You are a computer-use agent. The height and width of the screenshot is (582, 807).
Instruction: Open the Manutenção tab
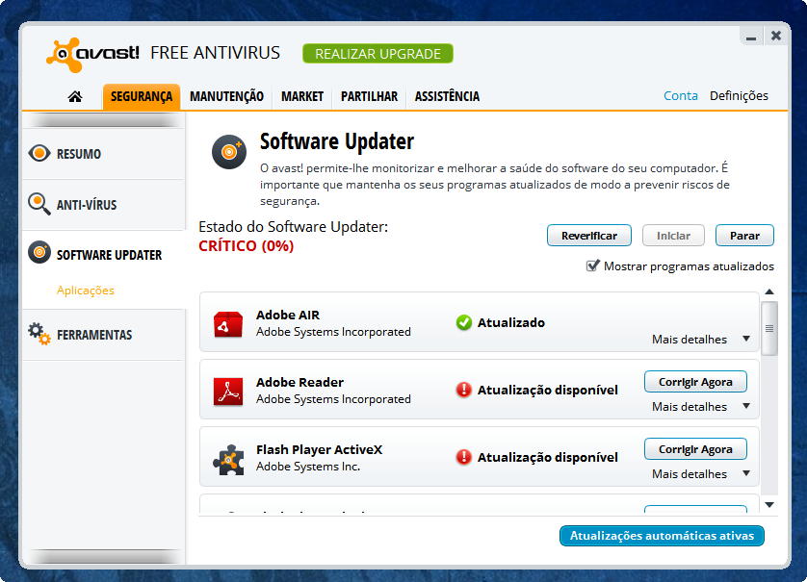(x=226, y=96)
